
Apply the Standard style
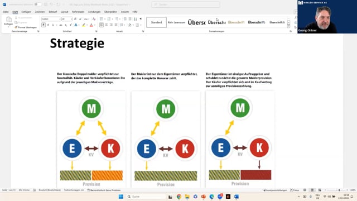[x=156, y=22]
